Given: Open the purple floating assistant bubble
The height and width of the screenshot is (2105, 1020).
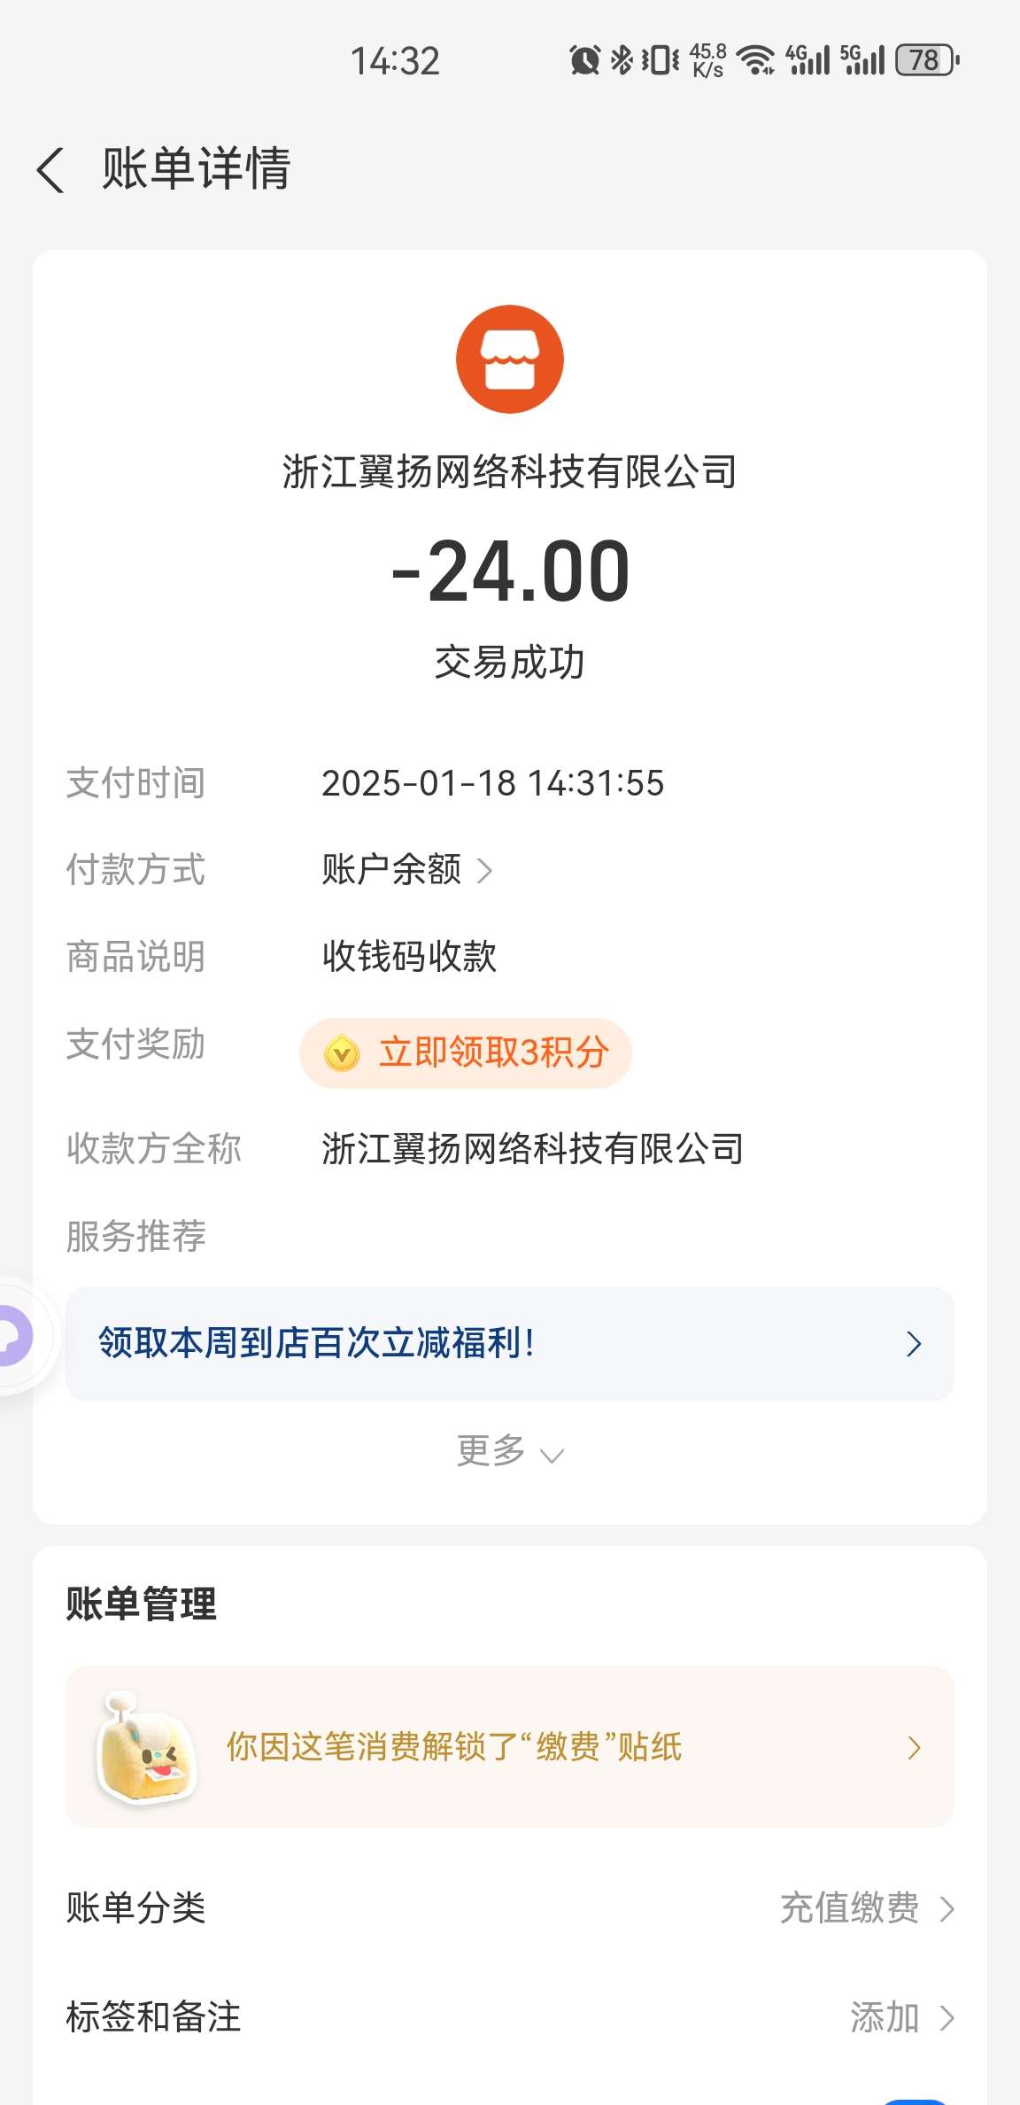Looking at the screenshot, I should point(12,1336).
